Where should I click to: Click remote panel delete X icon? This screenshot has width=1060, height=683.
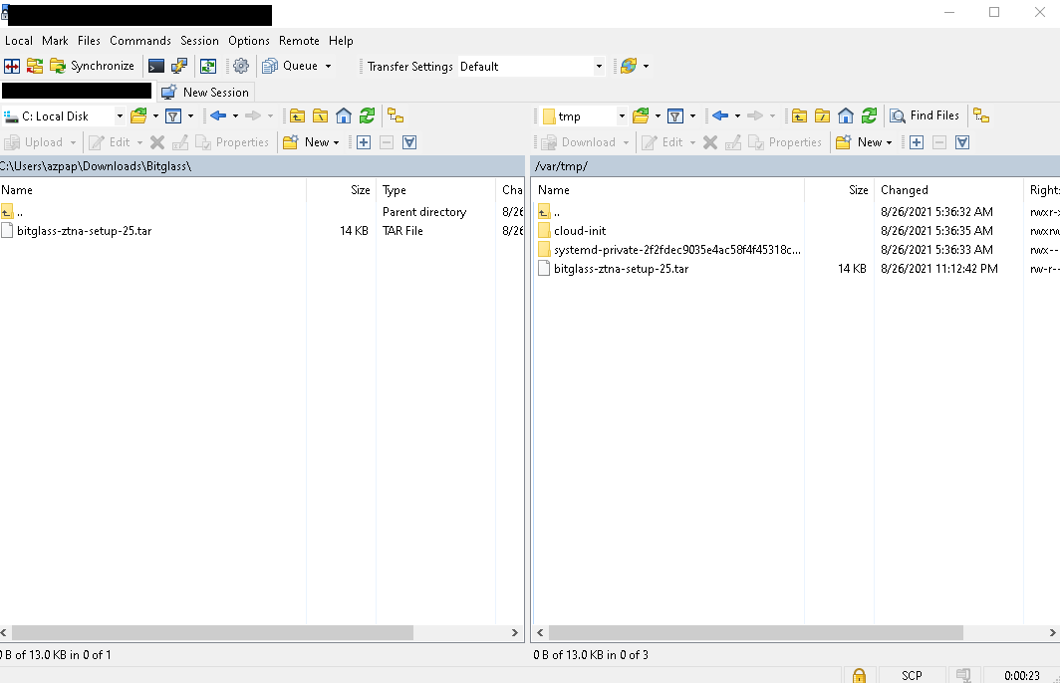(x=709, y=142)
